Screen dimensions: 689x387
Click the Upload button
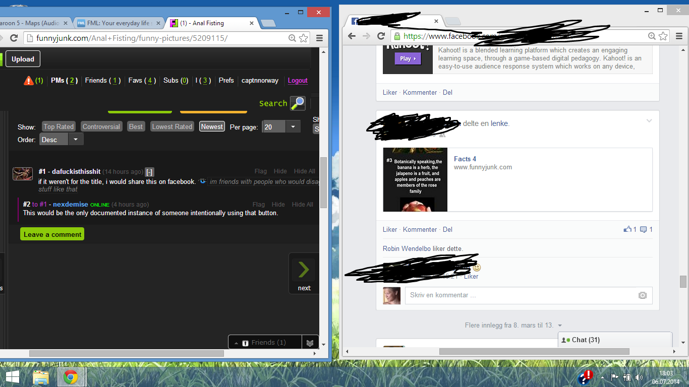tap(23, 59)
